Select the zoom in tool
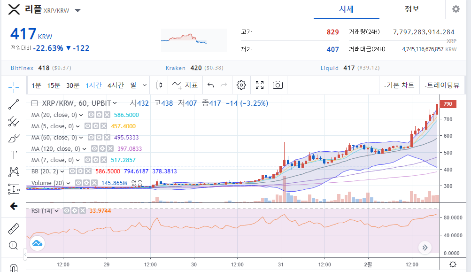This screenshot has height=272, width=471. click(x=13, y=245)
